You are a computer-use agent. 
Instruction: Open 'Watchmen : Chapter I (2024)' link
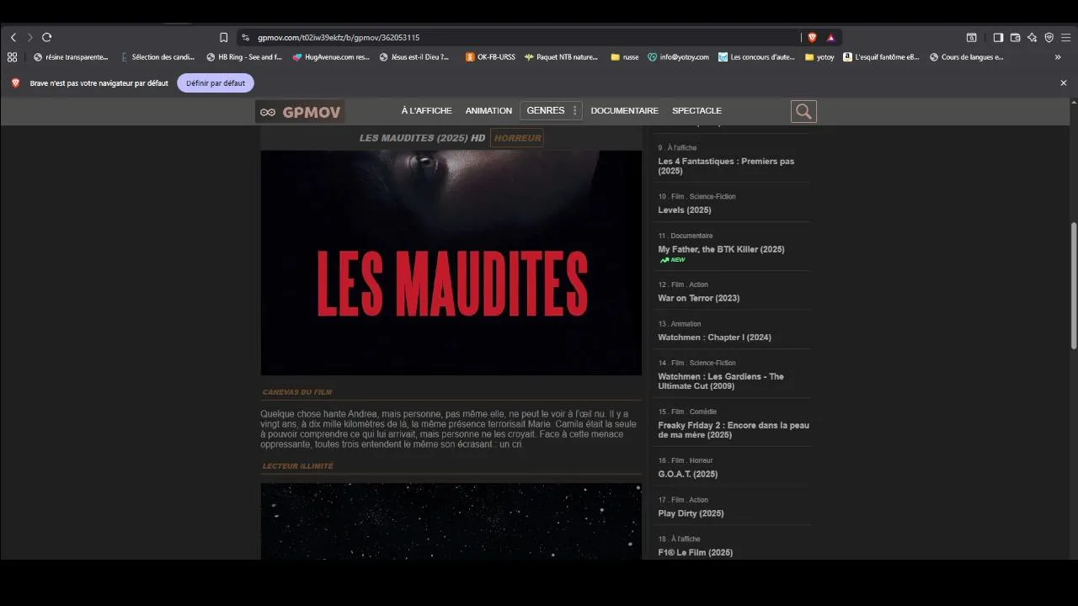714,338
